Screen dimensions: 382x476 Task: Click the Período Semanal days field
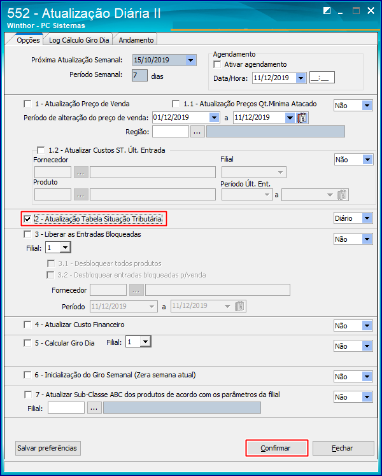coord(139,75)
